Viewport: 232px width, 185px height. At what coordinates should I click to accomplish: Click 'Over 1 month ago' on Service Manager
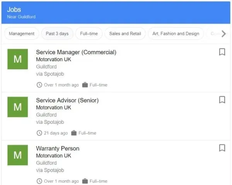click(61, 85)
